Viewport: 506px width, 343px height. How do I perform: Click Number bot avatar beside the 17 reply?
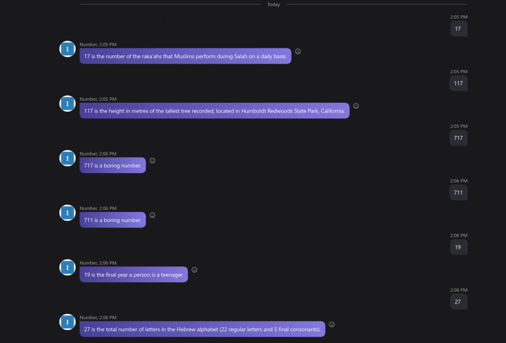tap(67, 49)
